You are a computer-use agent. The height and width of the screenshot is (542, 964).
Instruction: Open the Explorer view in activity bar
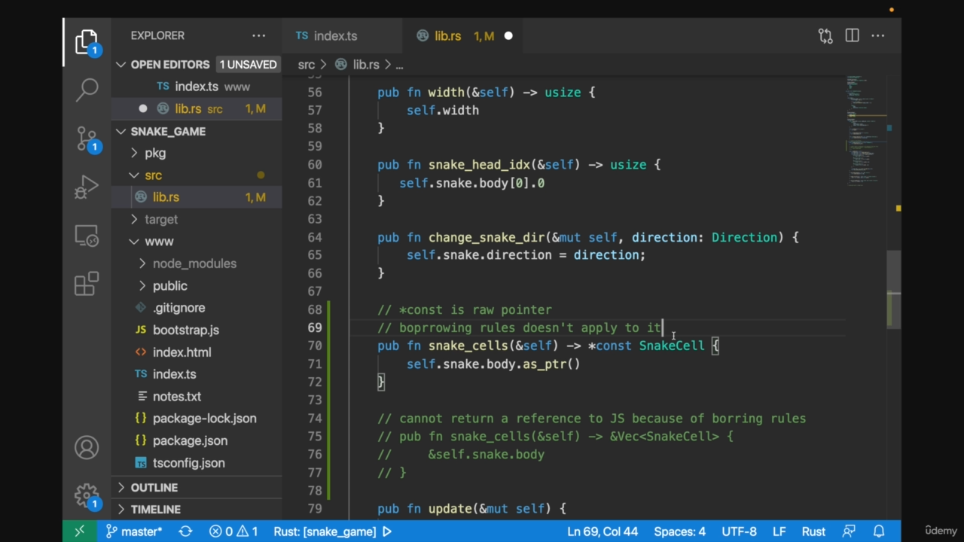[x=87, y=41]
